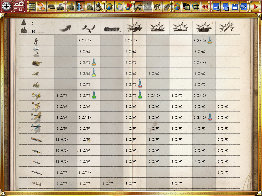
Task: Click the ship silhouette transport column header
Action: 112,30
